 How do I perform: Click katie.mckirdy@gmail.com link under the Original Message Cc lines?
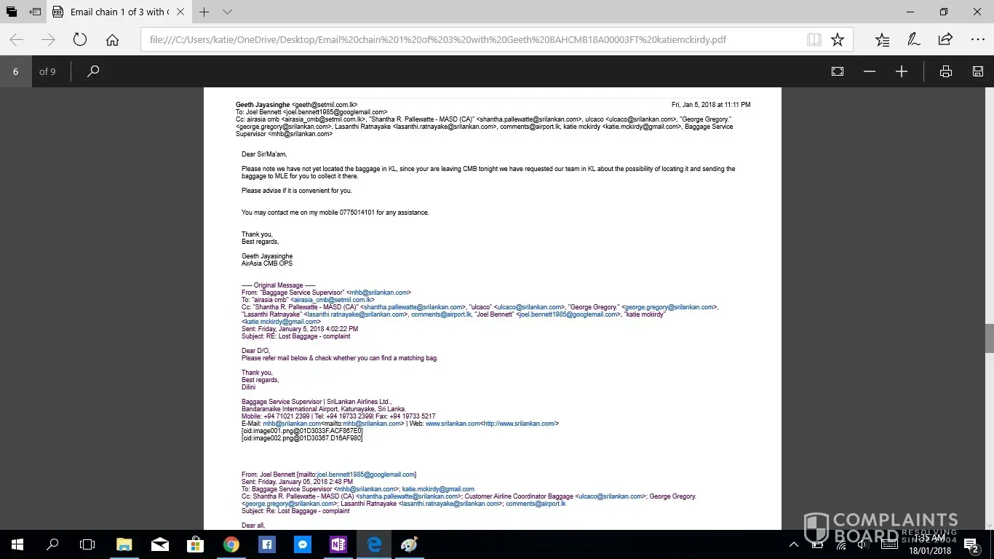[282, 322]
